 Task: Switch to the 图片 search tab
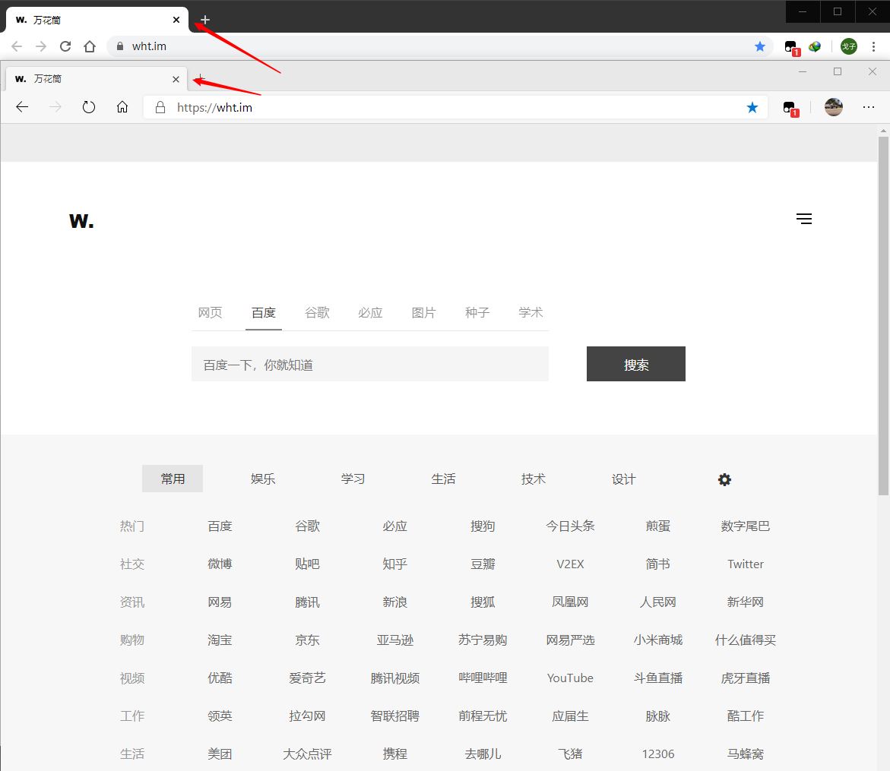click(423, 313)
